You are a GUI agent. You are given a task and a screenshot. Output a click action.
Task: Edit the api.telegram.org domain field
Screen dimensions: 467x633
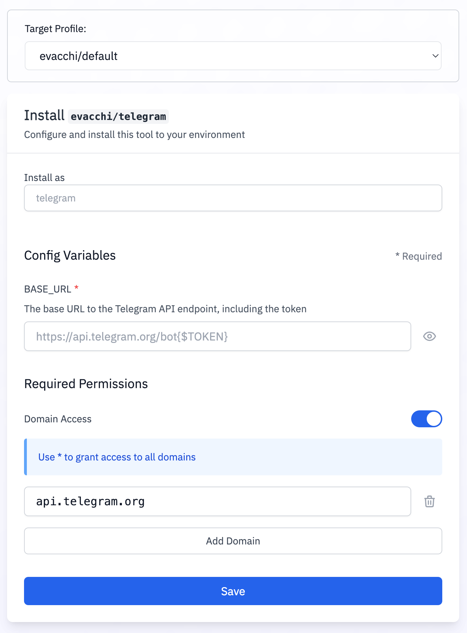[217, 501]
